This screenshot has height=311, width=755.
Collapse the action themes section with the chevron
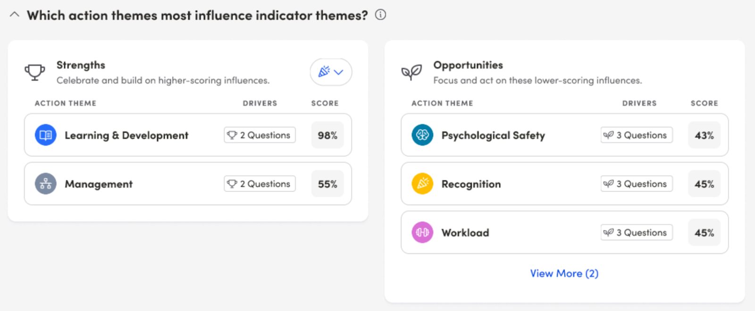pos(15,15)
